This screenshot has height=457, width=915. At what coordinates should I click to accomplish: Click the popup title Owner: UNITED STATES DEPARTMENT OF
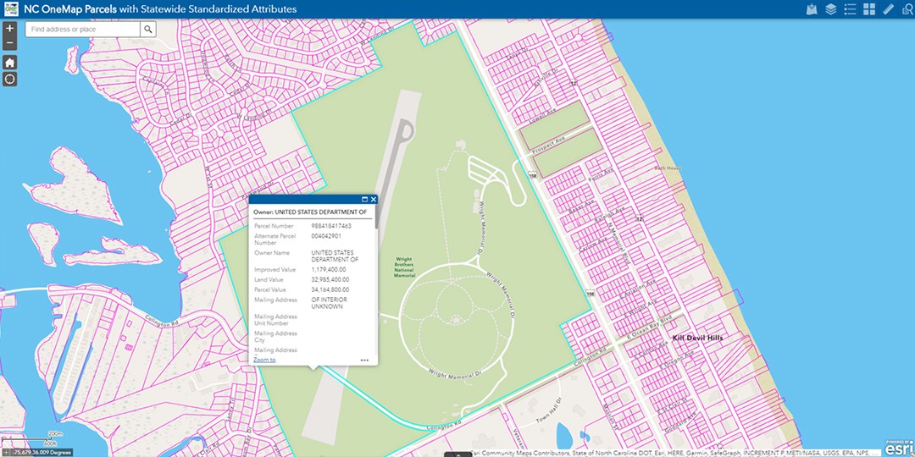point(310,212)
